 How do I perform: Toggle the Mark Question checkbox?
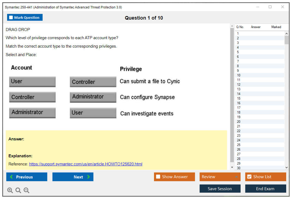click(11, 17)
